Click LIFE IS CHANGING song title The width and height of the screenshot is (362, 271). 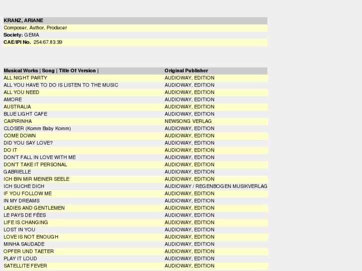click(26, 223)
